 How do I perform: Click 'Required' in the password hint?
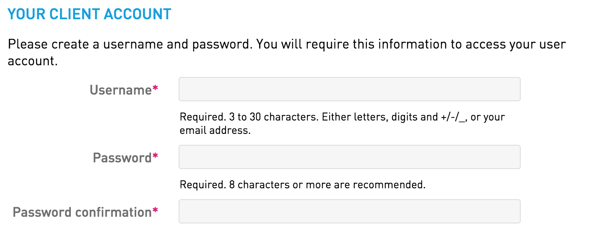click(197, 185)
